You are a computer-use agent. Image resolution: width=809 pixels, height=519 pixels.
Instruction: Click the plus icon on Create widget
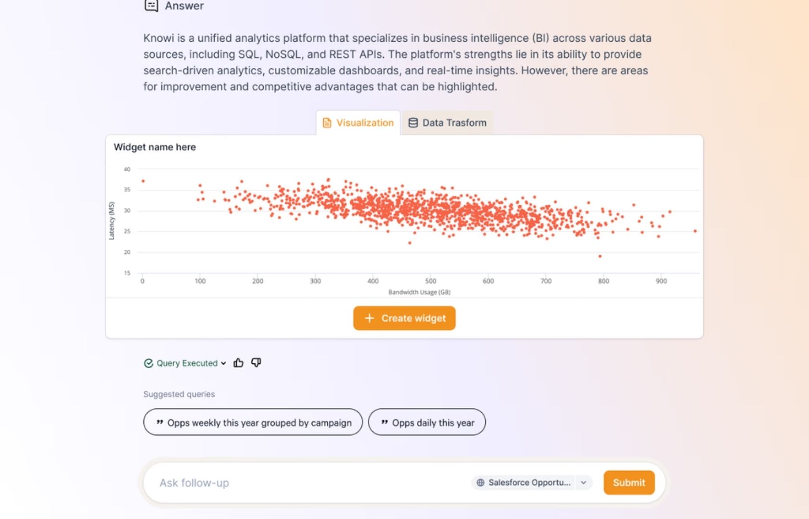(369, 318)
